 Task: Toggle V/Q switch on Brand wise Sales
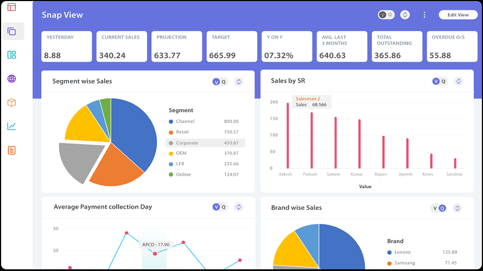(x=438, y=208)
